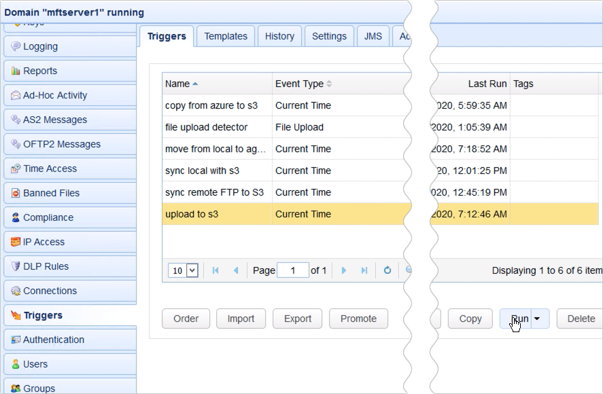
Task: Select the Ad-Hoc Activity envelope icon
Action: 15,95
